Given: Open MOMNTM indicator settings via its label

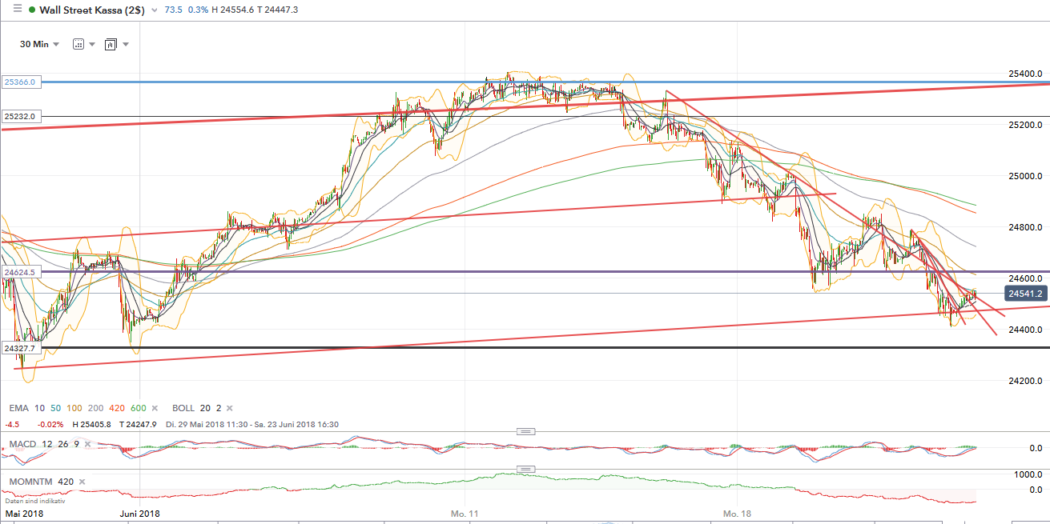Looking at the screenshot, I should tap(30, 482).
